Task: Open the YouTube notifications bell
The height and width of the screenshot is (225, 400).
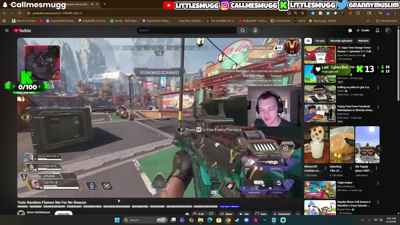Action: (377, 30)
